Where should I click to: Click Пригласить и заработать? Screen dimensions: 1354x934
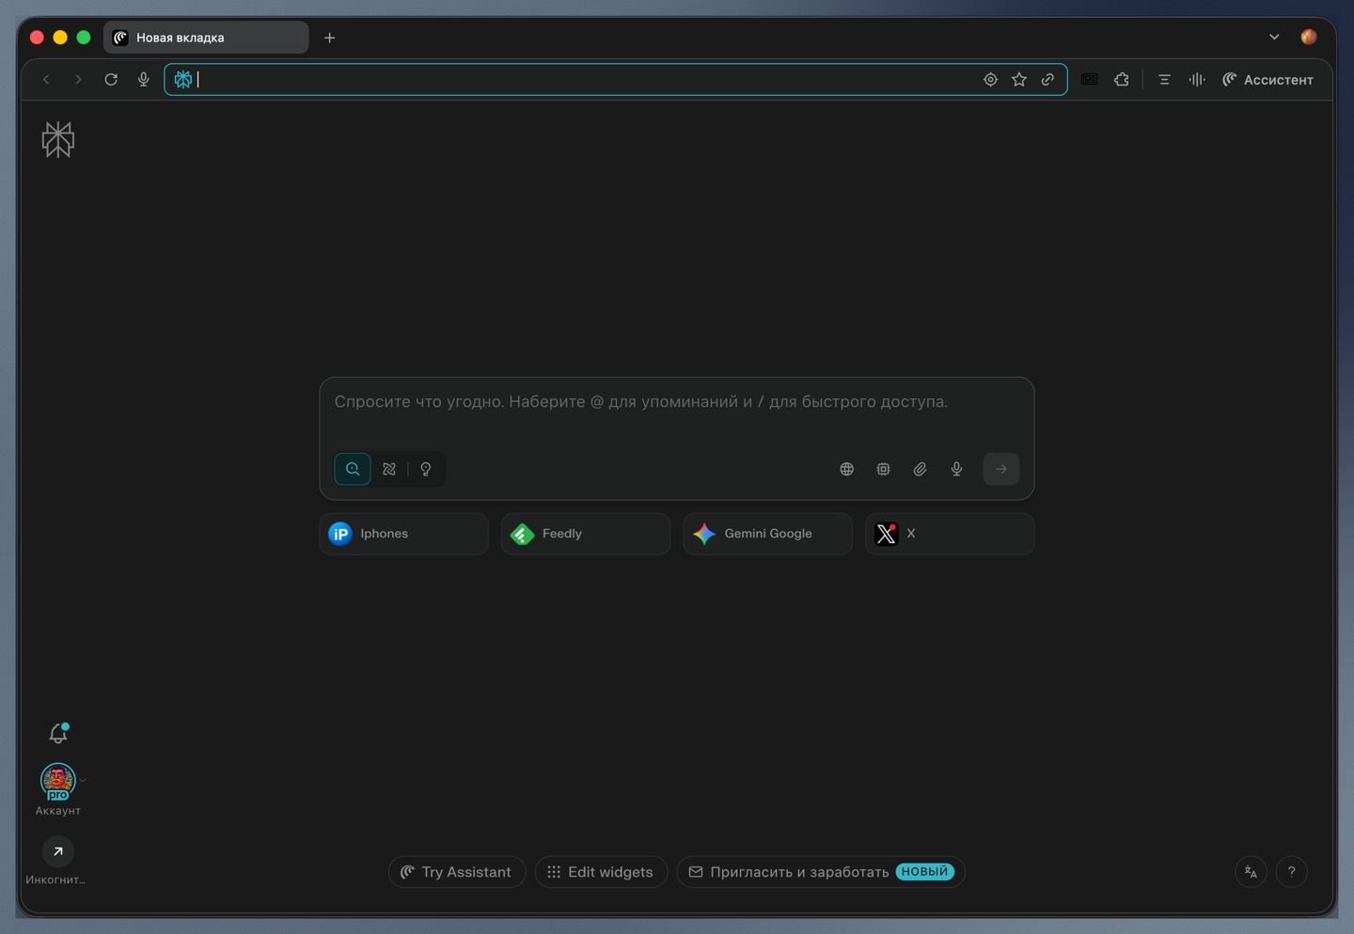point(821,872)
